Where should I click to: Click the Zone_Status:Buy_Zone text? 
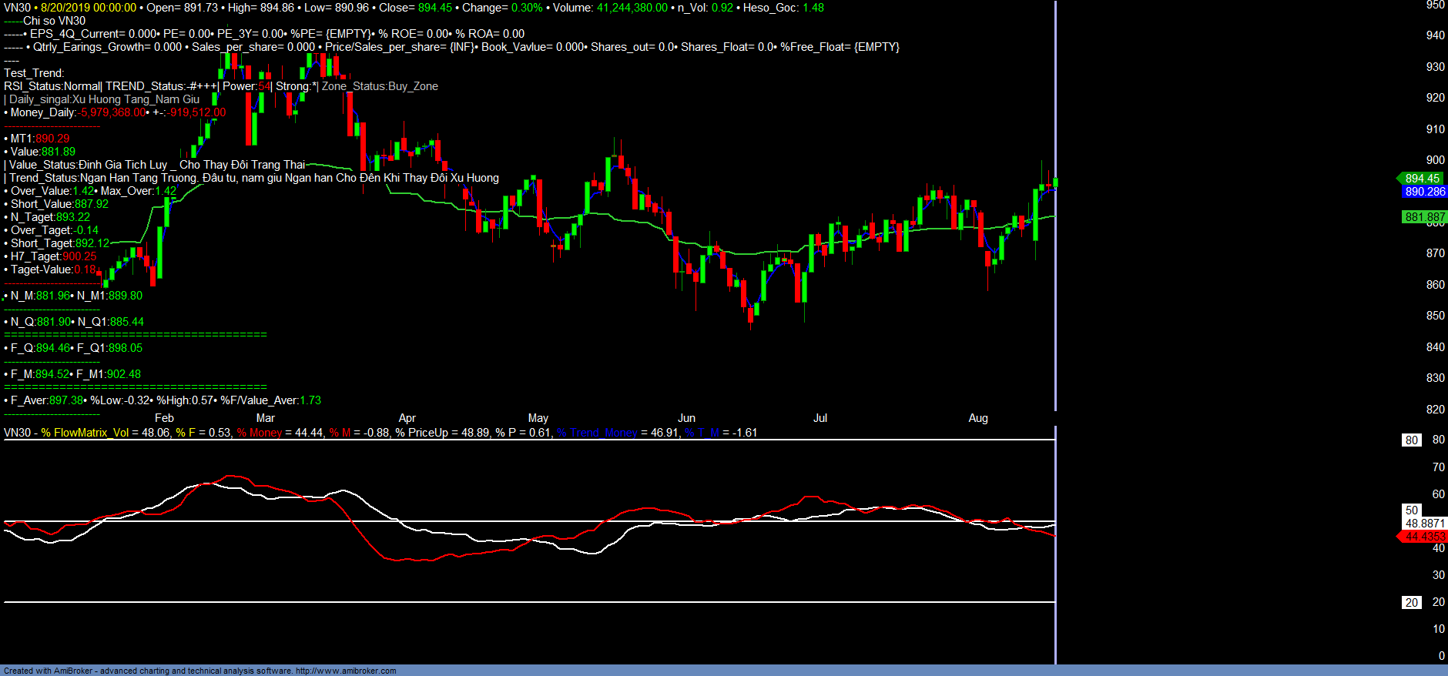tap(380, 86)
